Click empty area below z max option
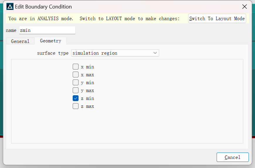Screen dimensions: 255x168 (x=127, y=127)
